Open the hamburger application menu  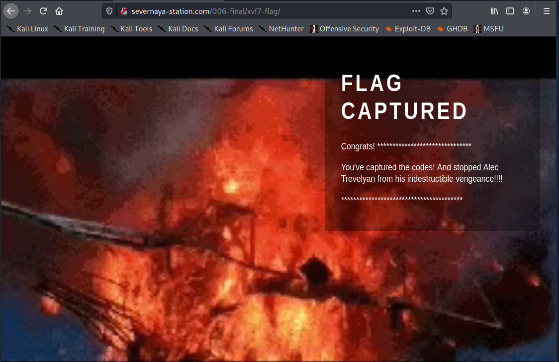[547, 11]
